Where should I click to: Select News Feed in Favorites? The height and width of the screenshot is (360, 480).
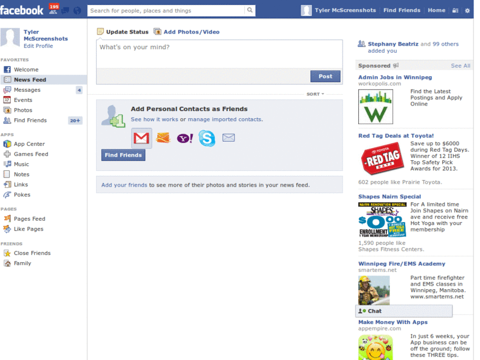(43, 80)
